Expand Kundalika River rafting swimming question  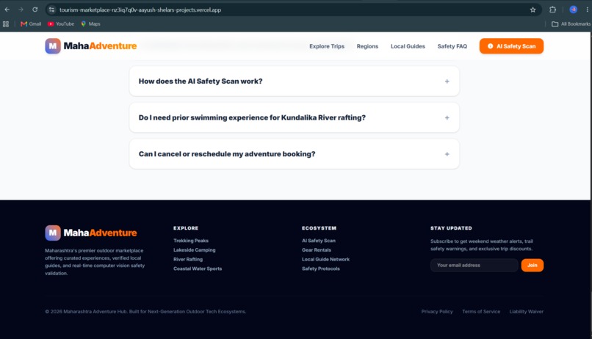294,117
